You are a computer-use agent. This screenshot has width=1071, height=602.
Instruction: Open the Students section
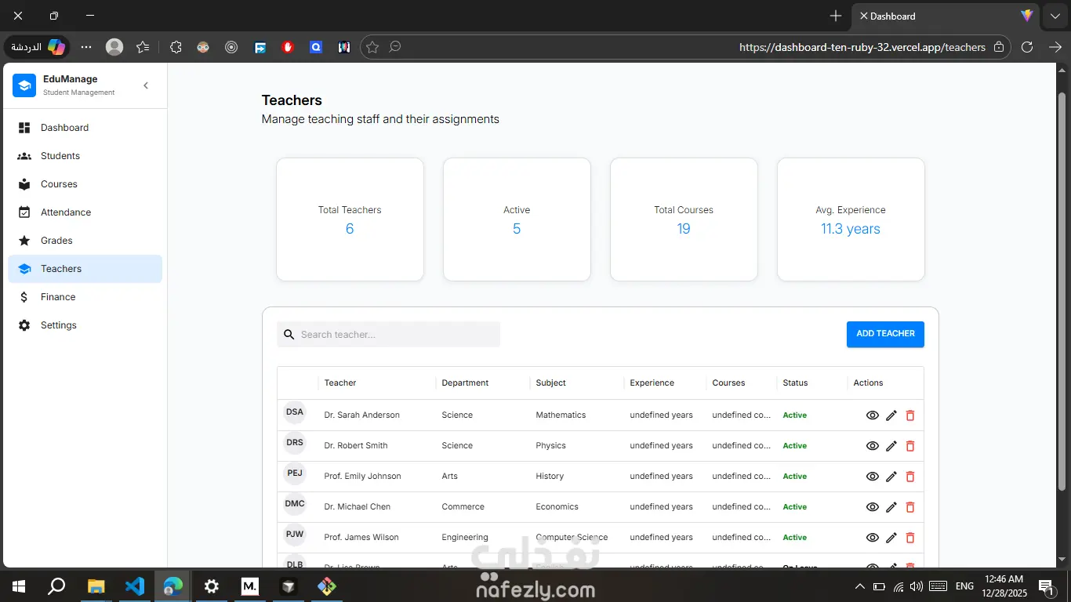coord(85,156)
